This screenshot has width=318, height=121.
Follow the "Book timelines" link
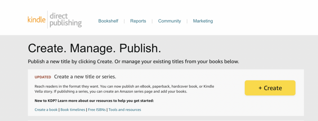73,110
